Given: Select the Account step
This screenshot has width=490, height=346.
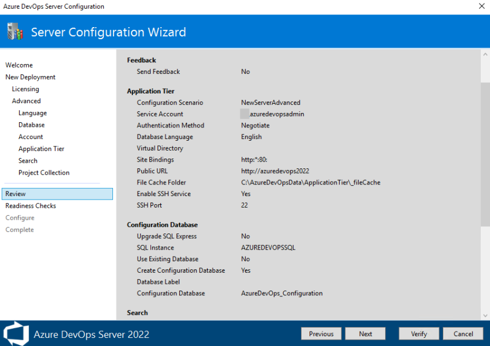Looking at the screenshot, I should [x=31, y=137].
